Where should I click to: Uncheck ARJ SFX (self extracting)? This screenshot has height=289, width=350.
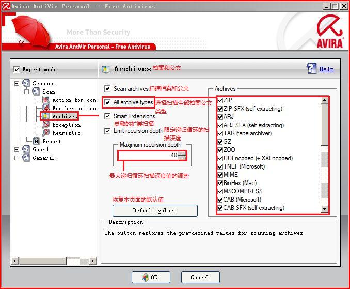pos(220,125)
